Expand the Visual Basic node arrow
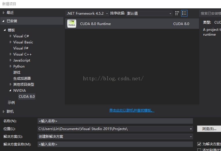The height and width of the screenshot is (151, 221). coord(11,42)
